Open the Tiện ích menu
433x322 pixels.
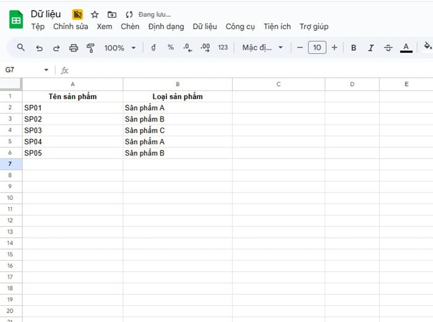277,27
